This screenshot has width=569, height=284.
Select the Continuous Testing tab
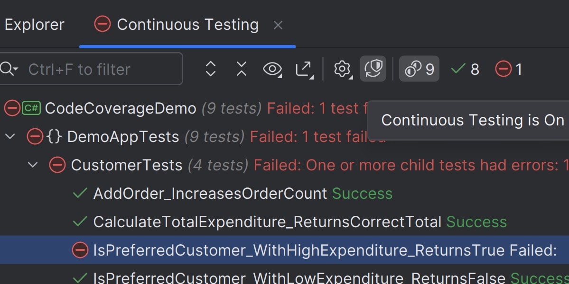click(187, 25)
